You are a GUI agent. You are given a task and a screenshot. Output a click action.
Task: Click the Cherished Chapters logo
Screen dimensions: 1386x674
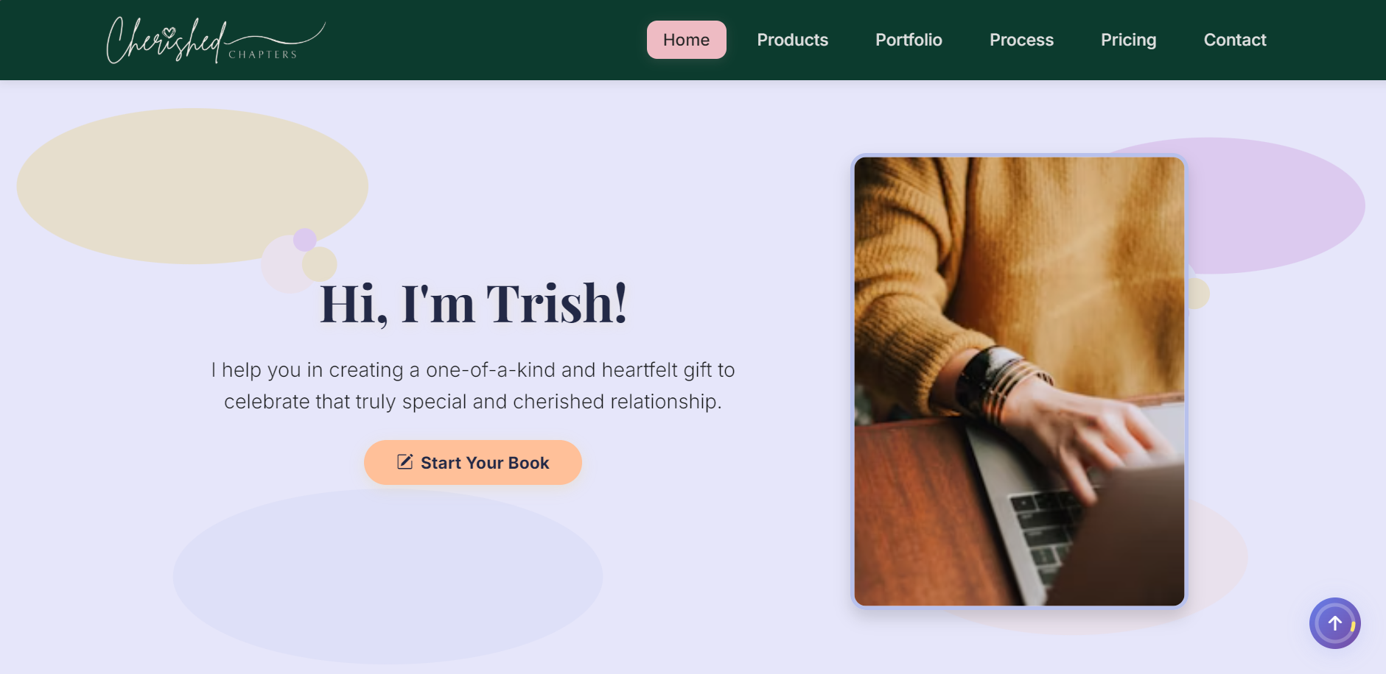pos(215,39)
